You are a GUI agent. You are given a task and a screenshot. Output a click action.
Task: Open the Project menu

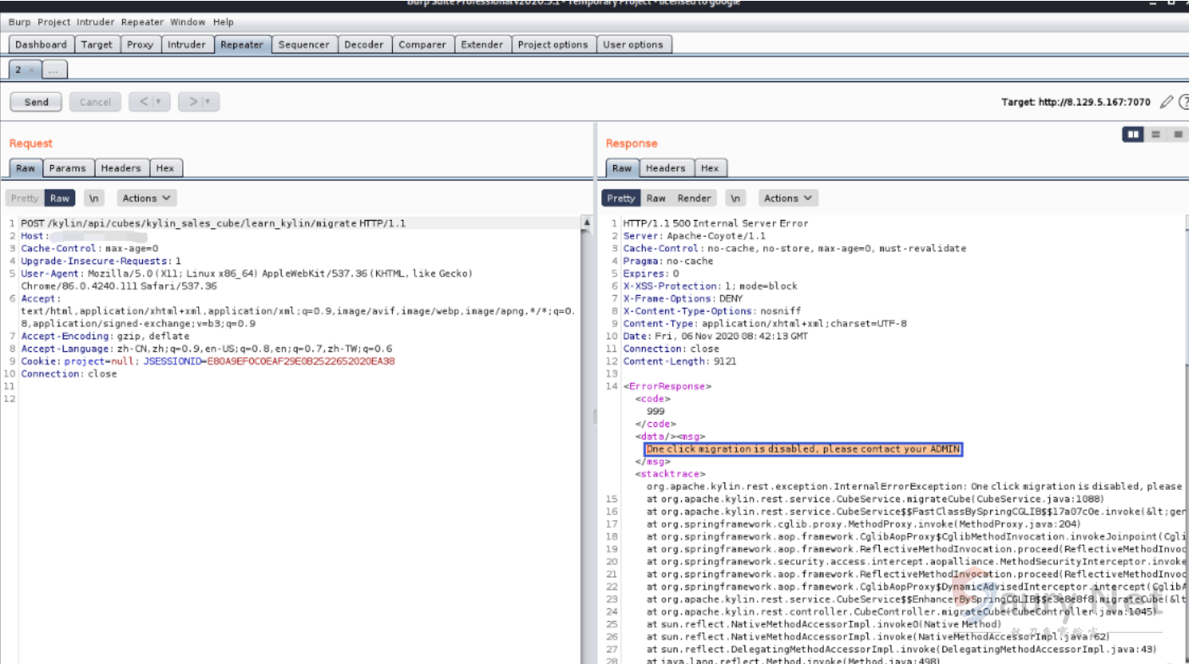point(53,22)
